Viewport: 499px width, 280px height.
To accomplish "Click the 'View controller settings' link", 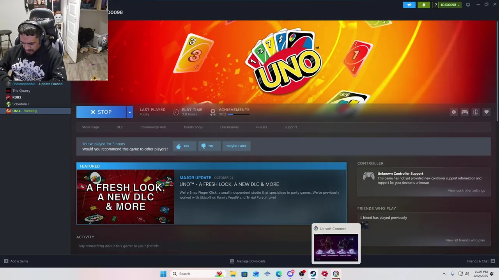I will click(466, 191).
